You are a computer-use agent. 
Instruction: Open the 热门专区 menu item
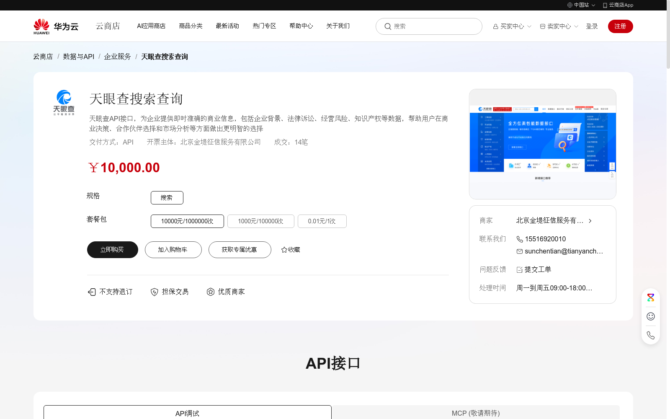pos(264,26)
